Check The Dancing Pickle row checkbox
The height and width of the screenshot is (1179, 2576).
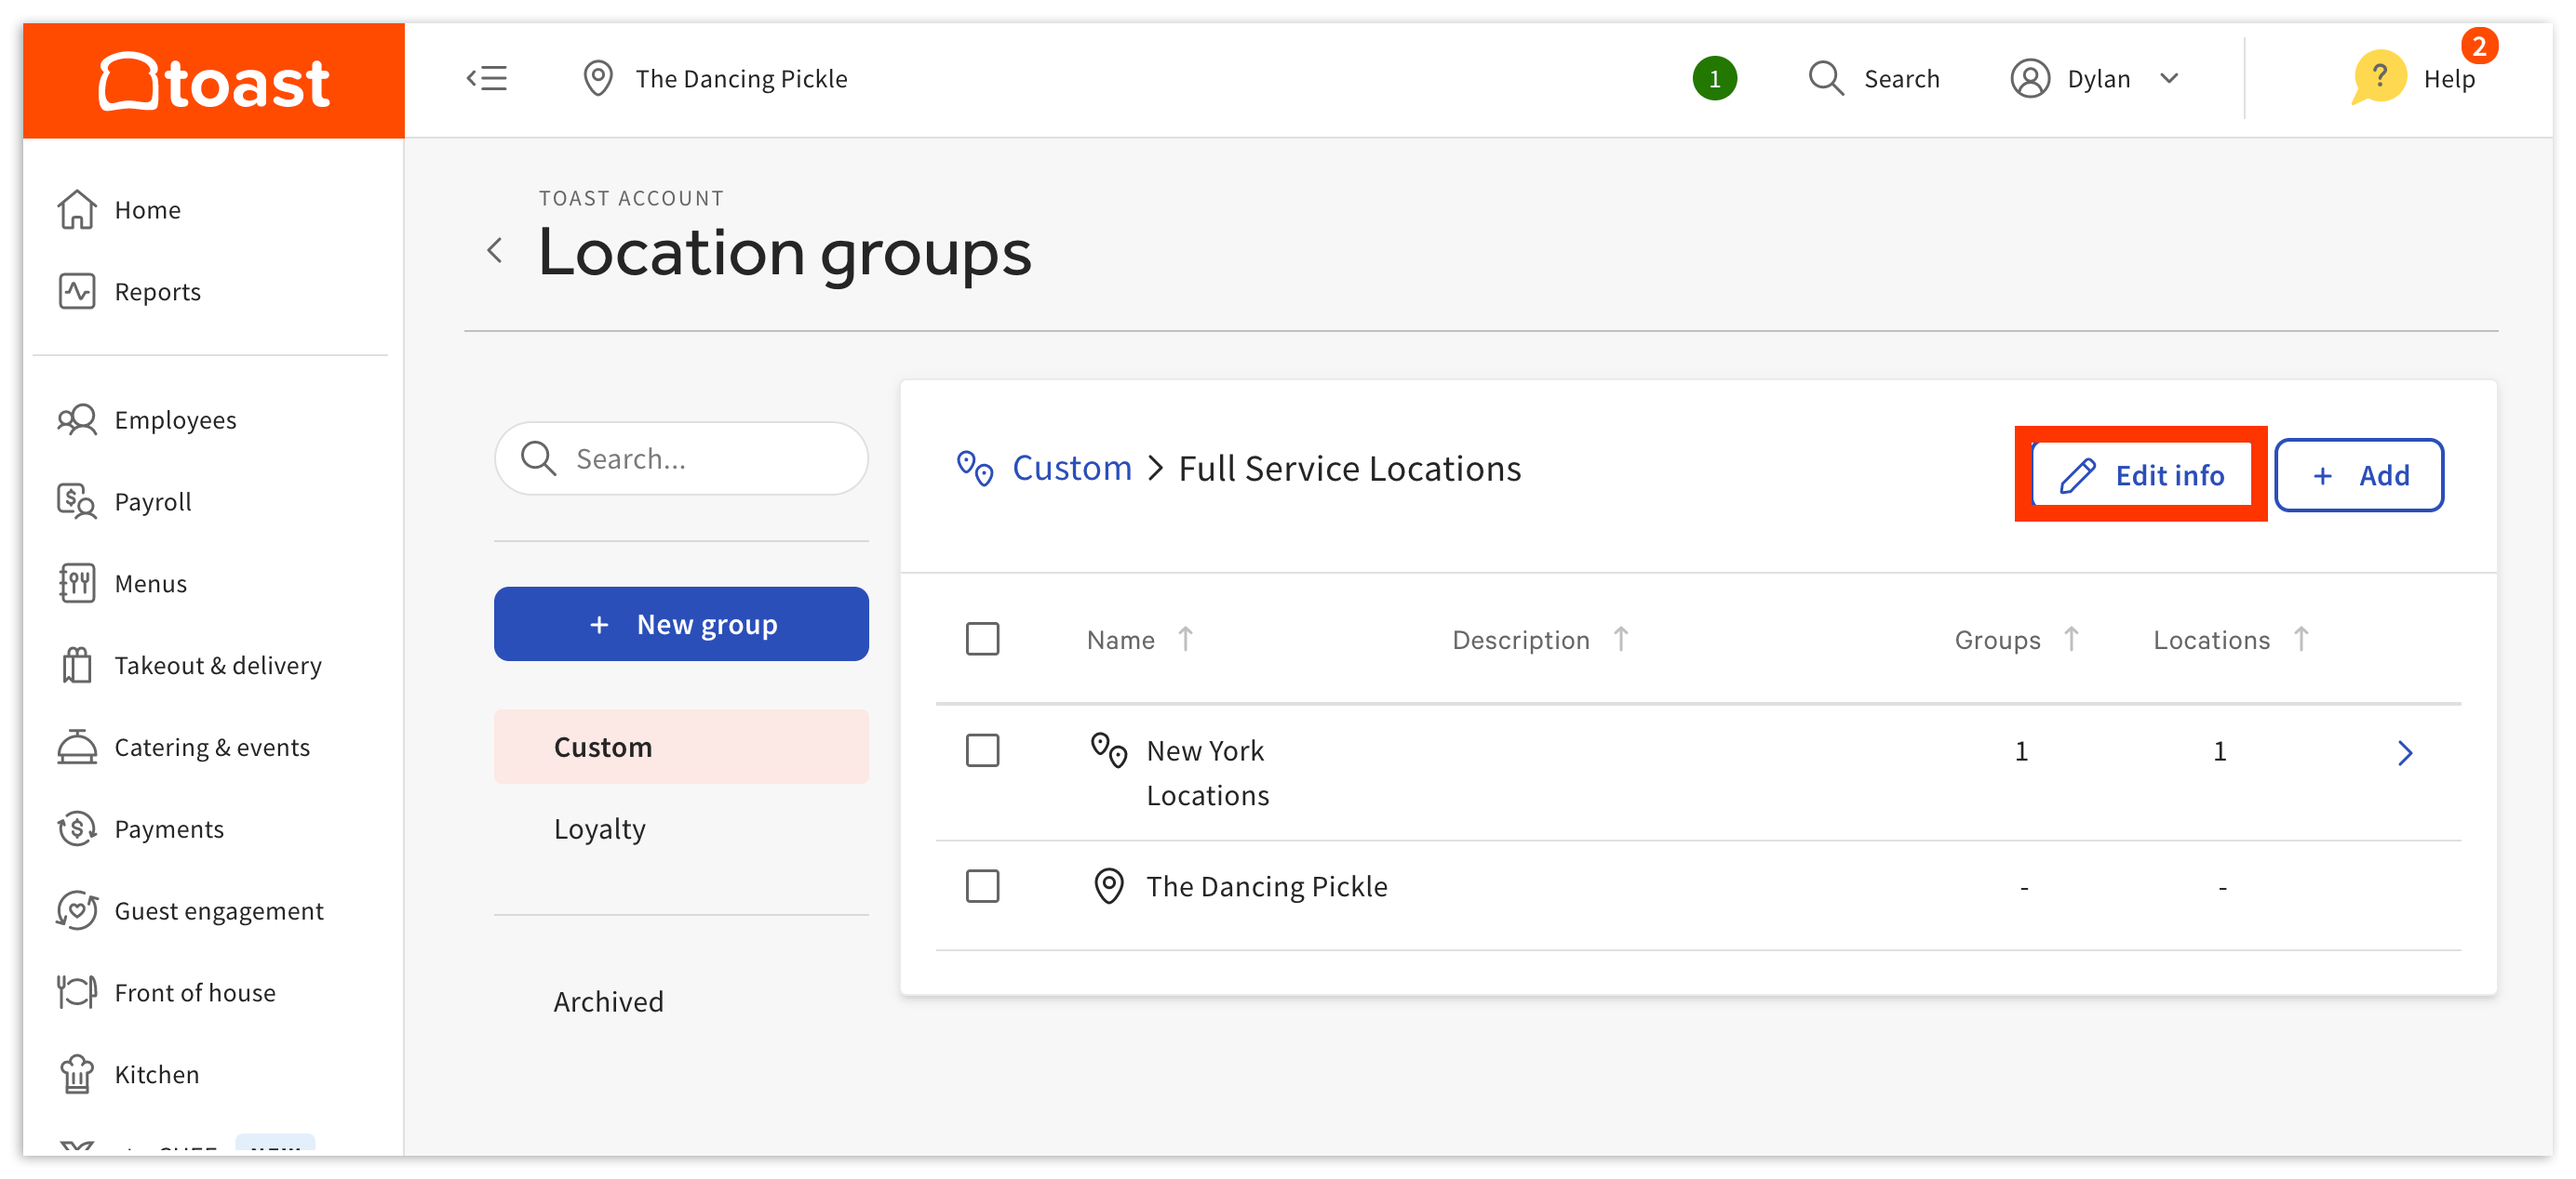[x=983, y=885]
